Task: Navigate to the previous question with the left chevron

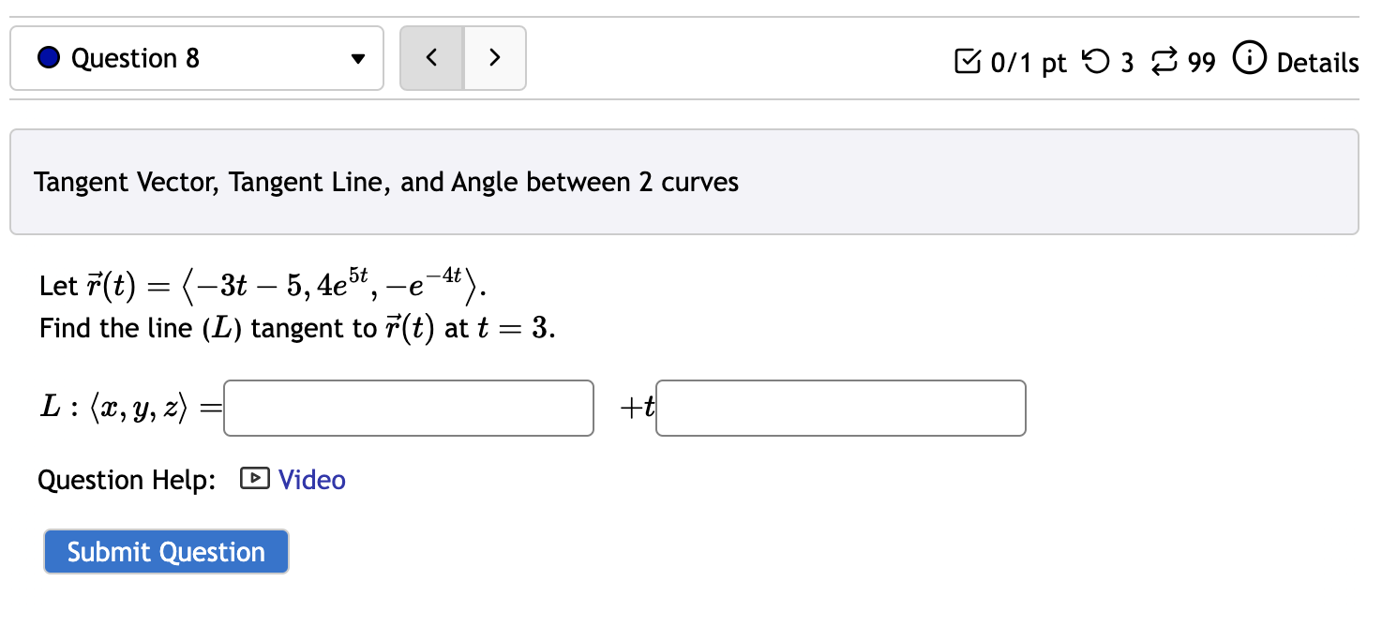Action: click(430, 57)
